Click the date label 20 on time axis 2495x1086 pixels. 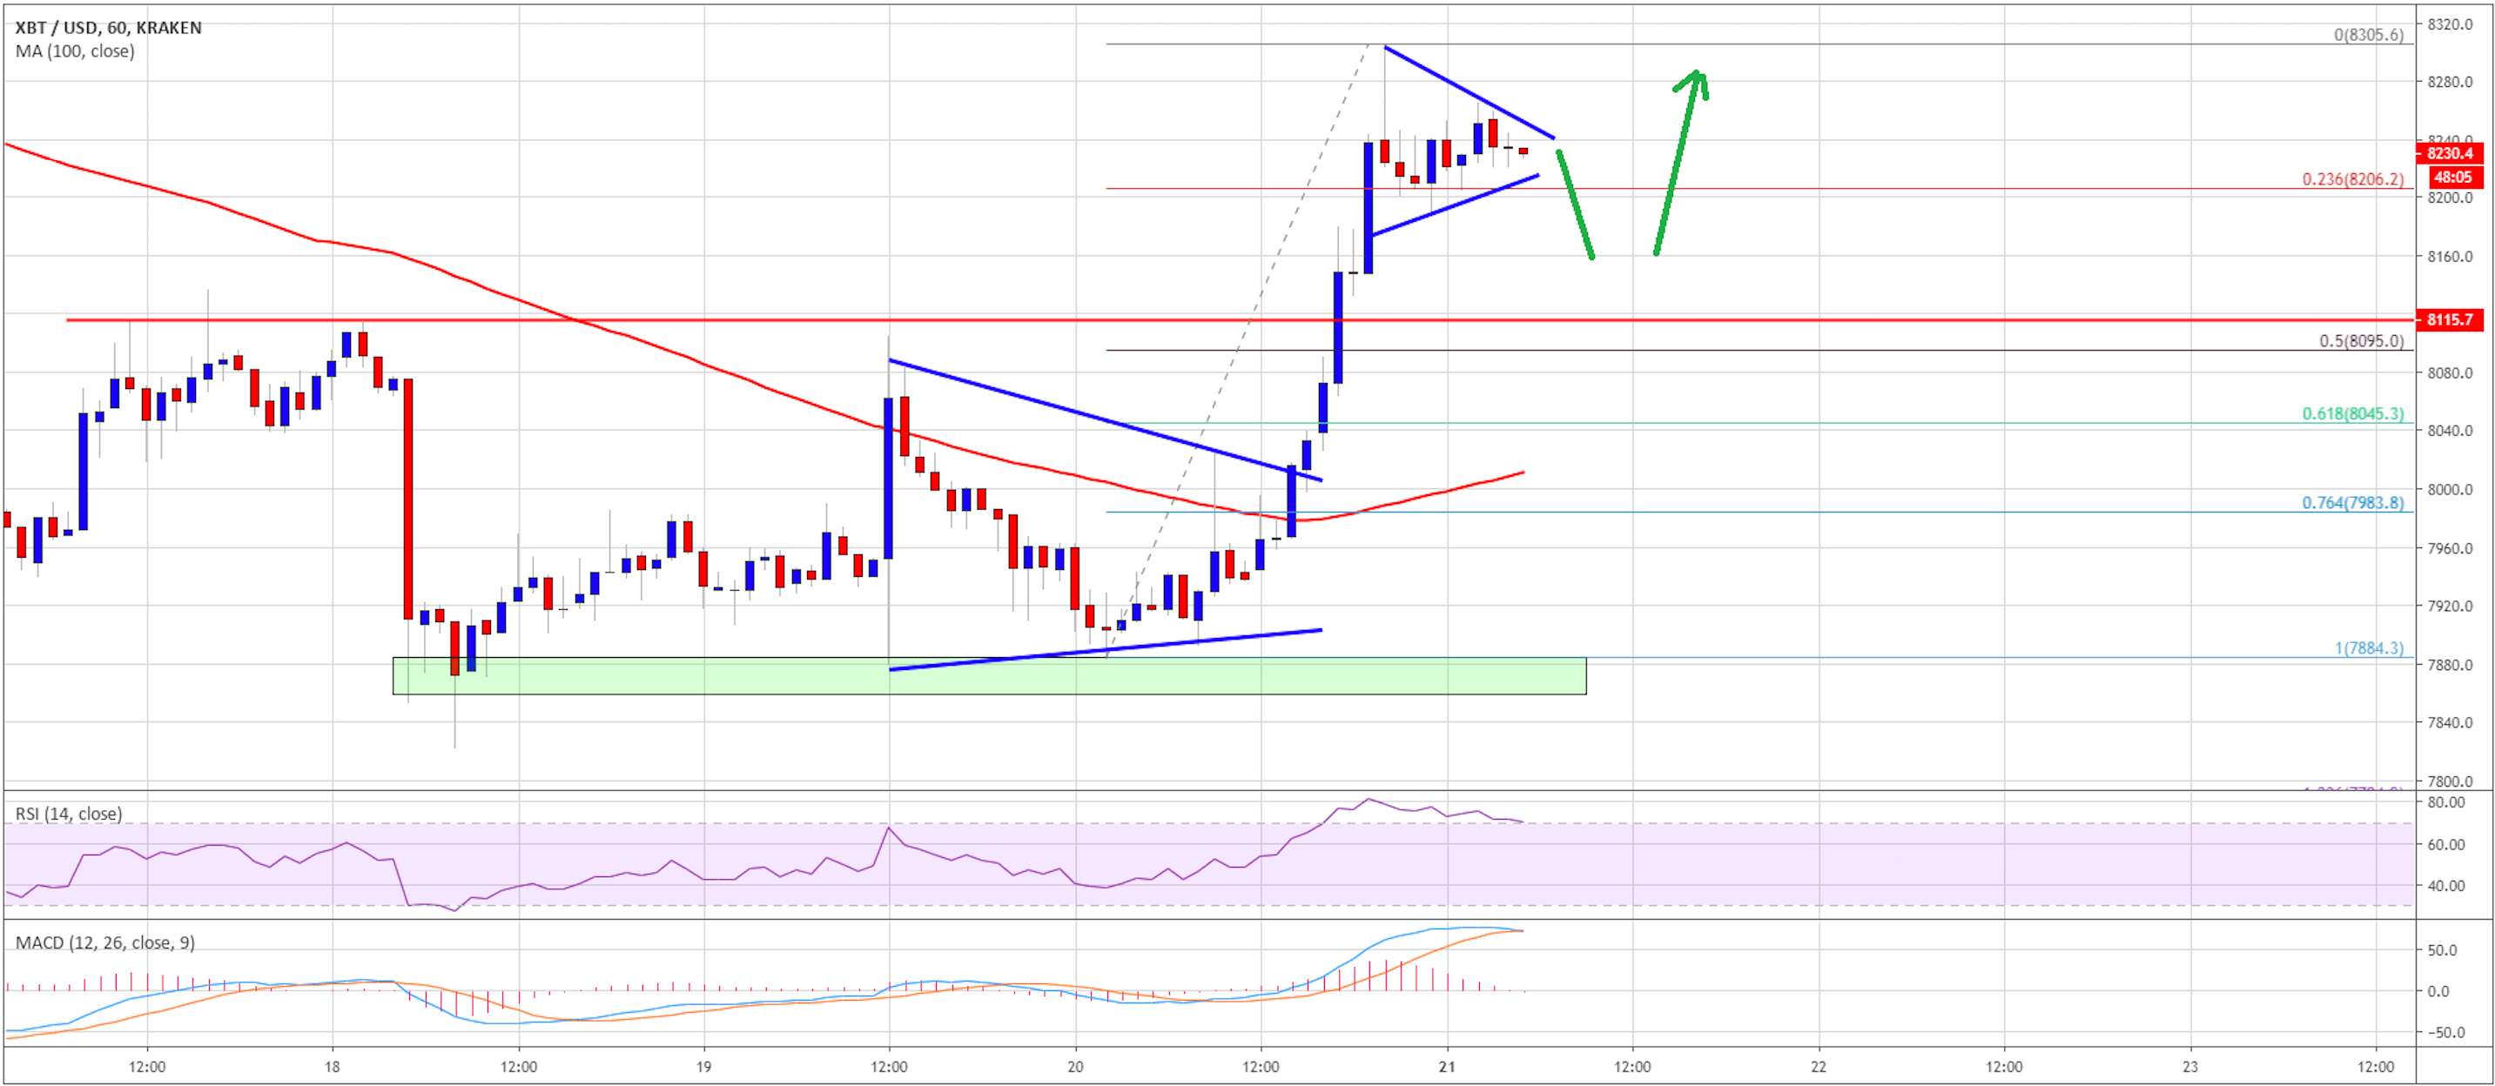tap(1075, 1067)
